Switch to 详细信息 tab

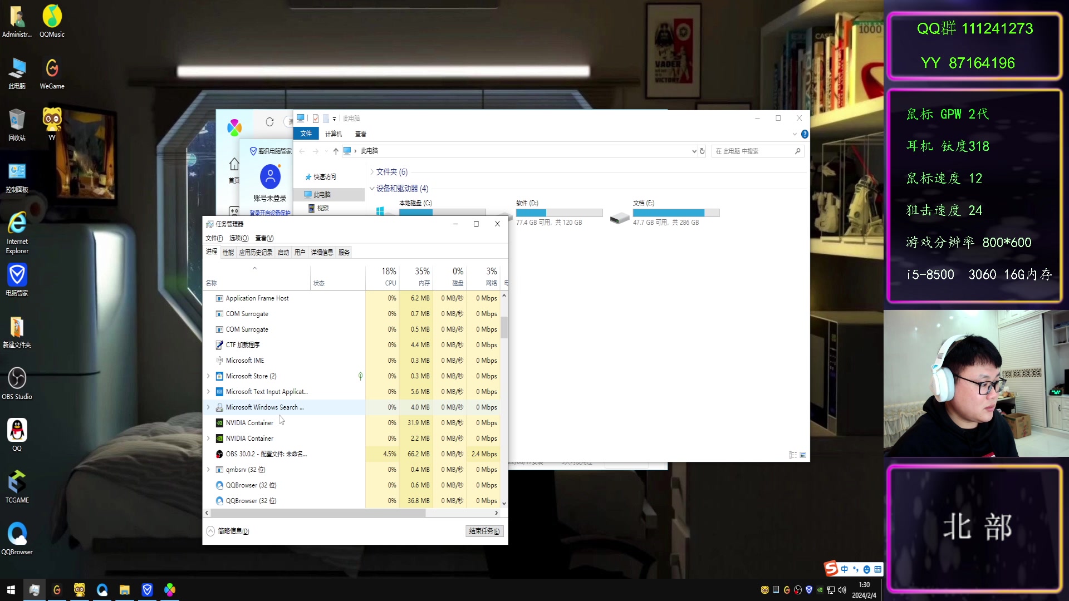pyautogui.click(x=322, y=253)
